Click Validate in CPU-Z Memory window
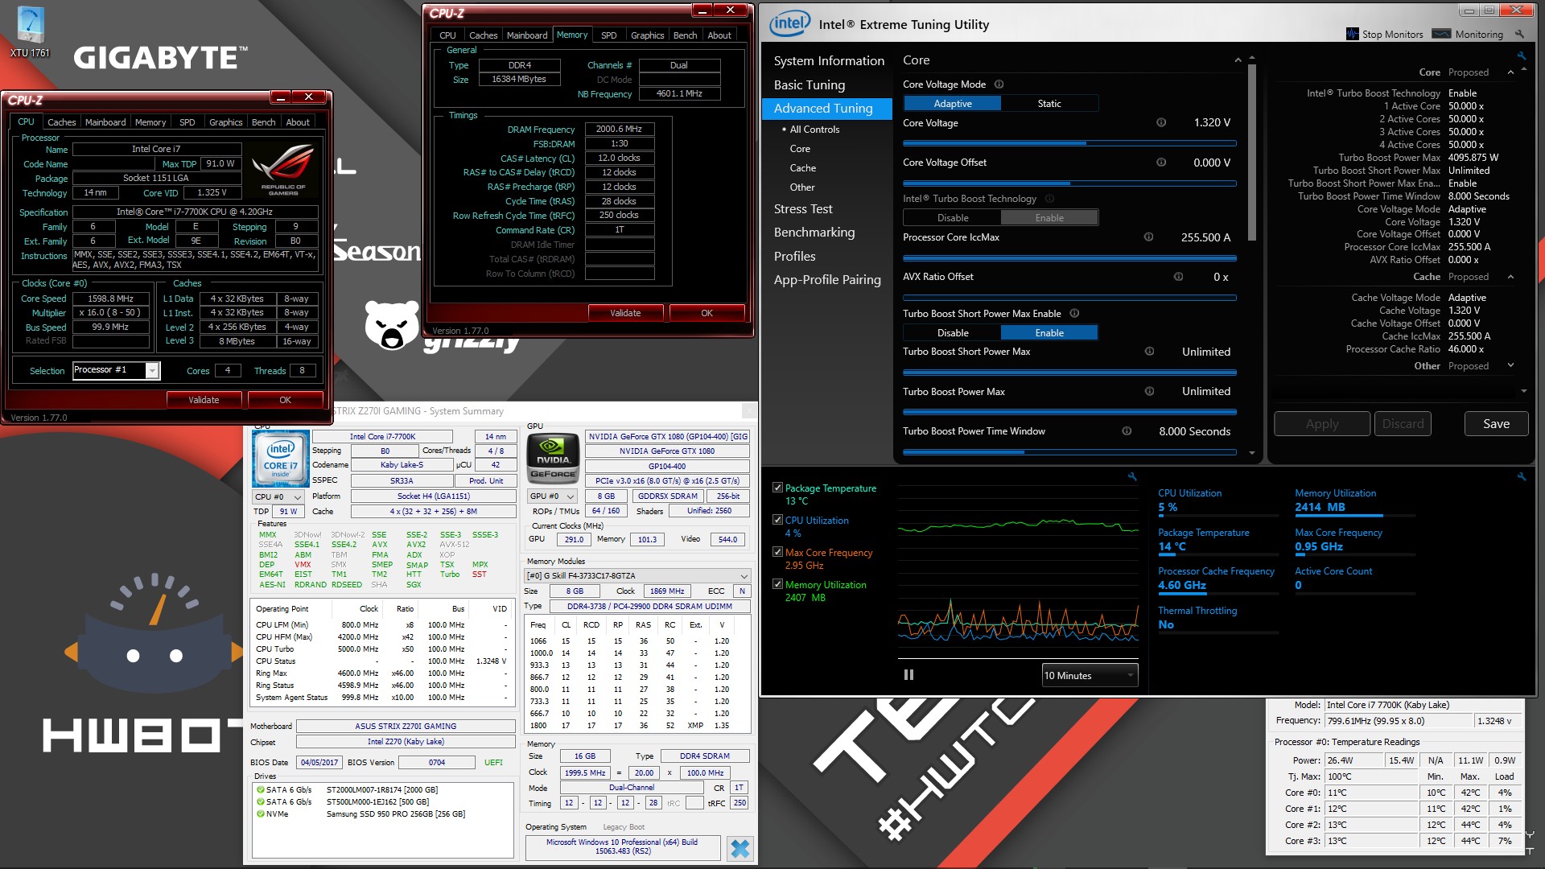Image resolution: width=1545 pixels, height=869 pixels. (625, 313)
